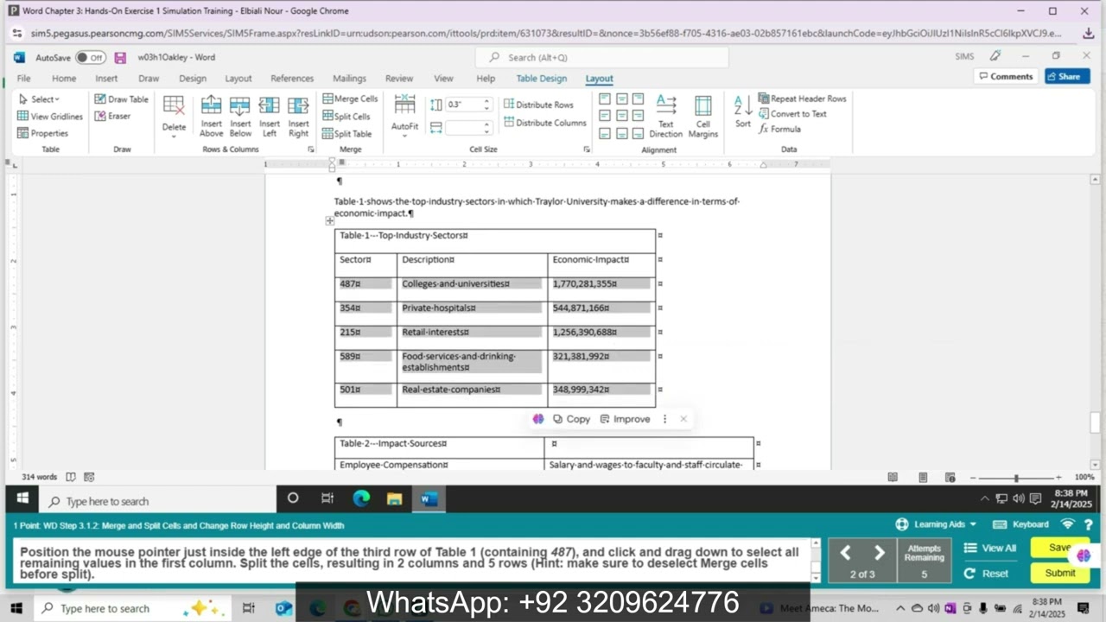Click the Sort button

pyautogui.click(x=743, y=112)
